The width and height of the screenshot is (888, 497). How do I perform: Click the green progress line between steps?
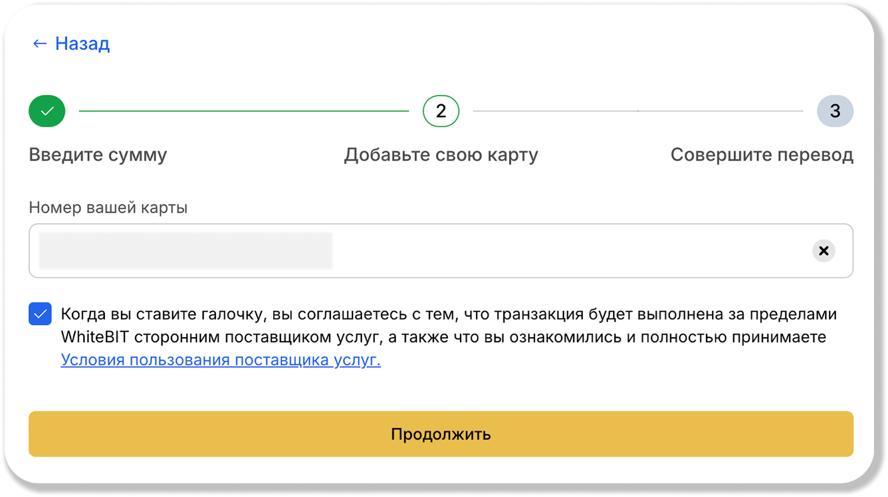tap(244, 111)
